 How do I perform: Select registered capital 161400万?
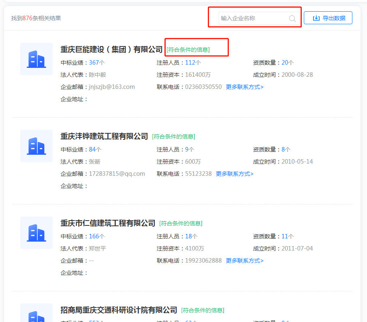198,75
